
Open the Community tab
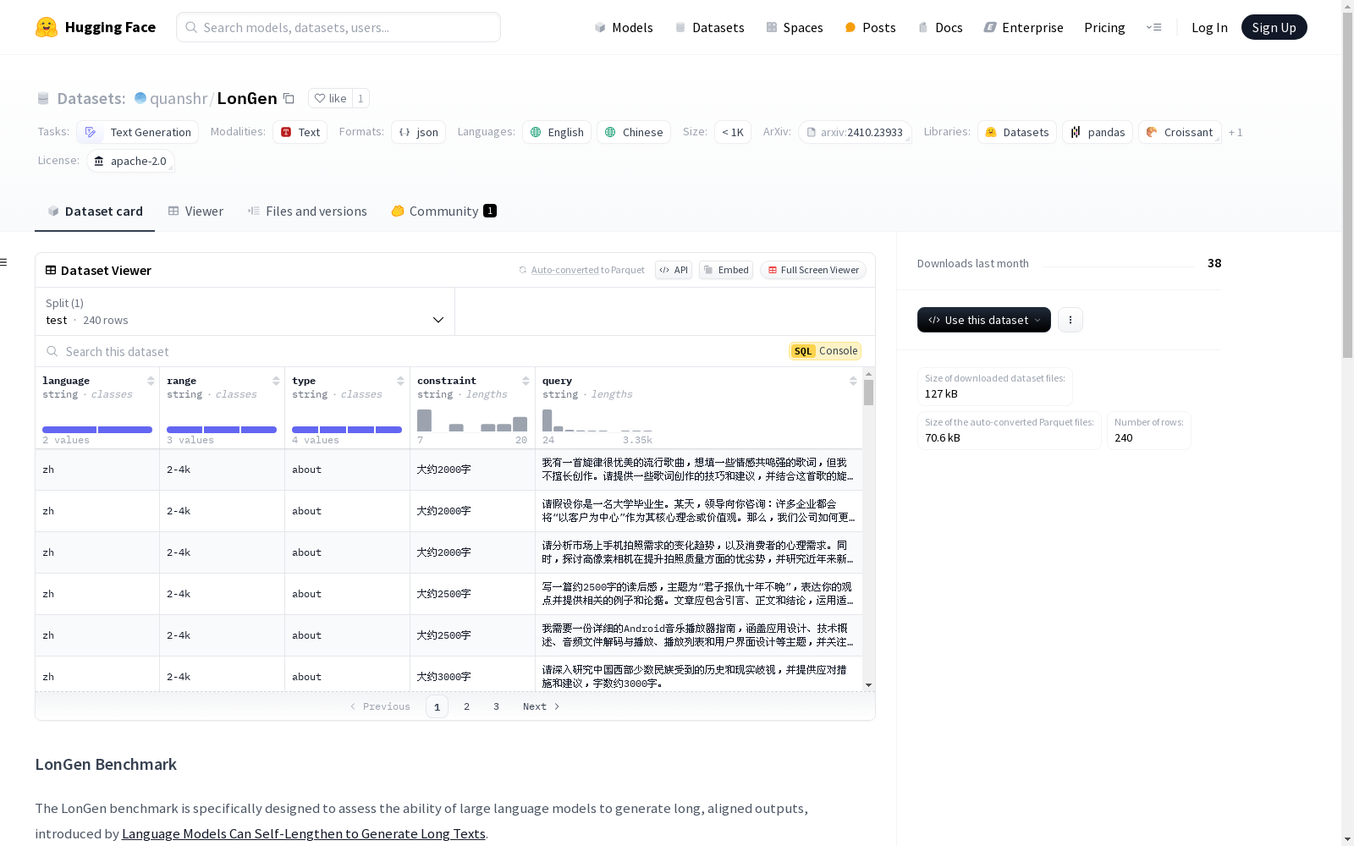coord(443,211)
